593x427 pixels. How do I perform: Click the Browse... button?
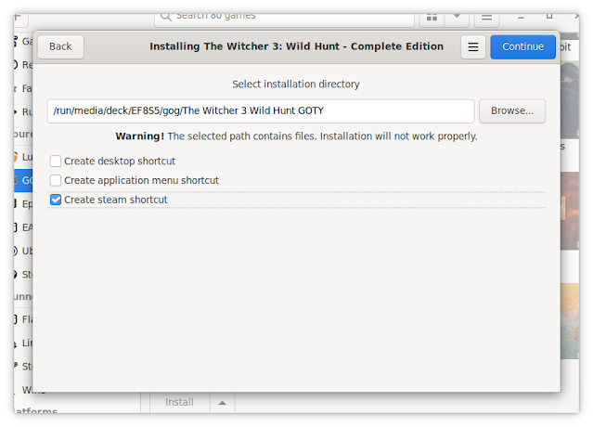(512, 110)
